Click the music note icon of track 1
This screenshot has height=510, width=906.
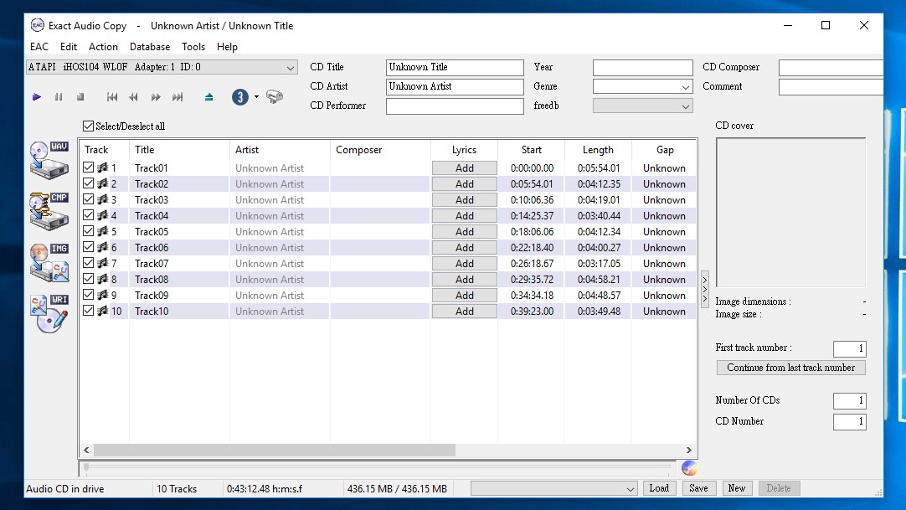tap(103, 167)
